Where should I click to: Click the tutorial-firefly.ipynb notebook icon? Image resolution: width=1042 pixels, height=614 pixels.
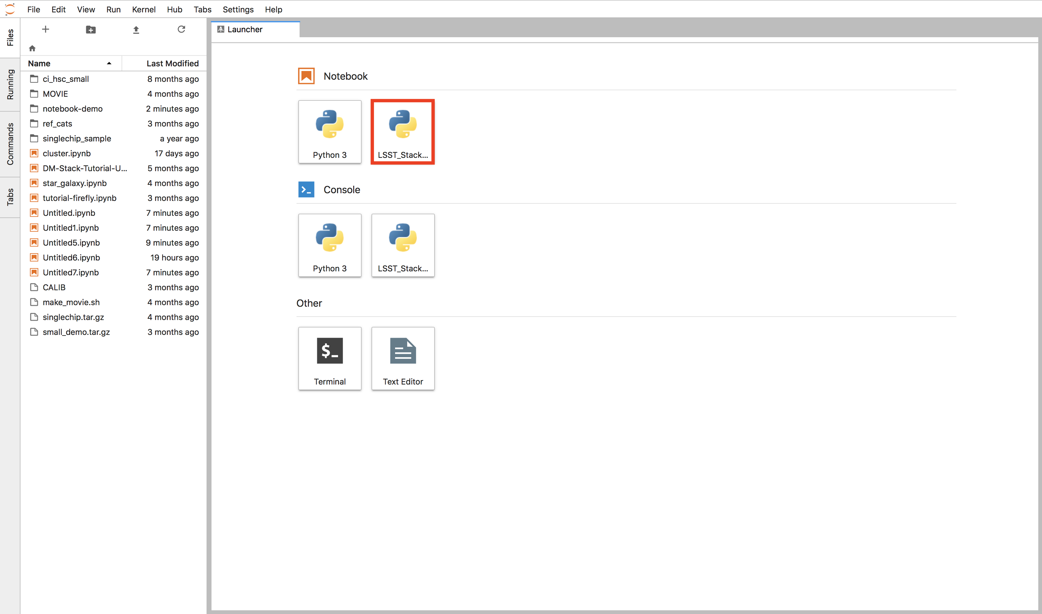point(34,198)
